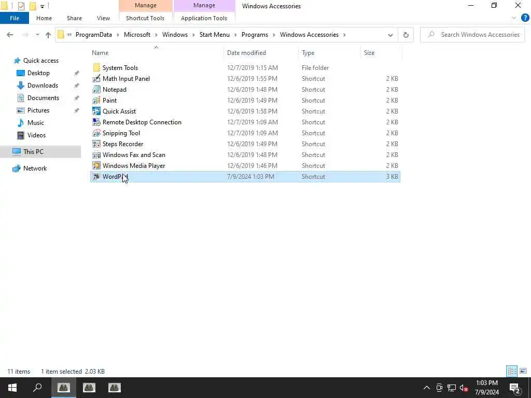Open Videos in navigation pane
Screen dimensions: 531x398
[36, 135]
